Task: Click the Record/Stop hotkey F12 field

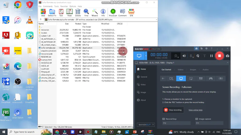Action: coord(176,123)
